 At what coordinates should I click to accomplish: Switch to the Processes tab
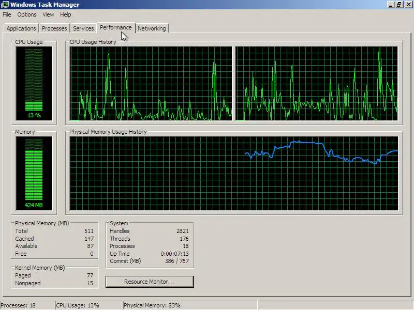[54, 28]
